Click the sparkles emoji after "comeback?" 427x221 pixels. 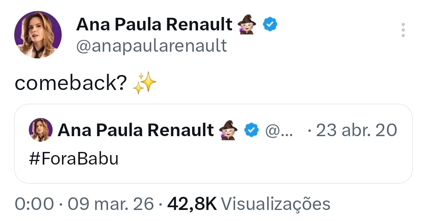coord(144,83)
